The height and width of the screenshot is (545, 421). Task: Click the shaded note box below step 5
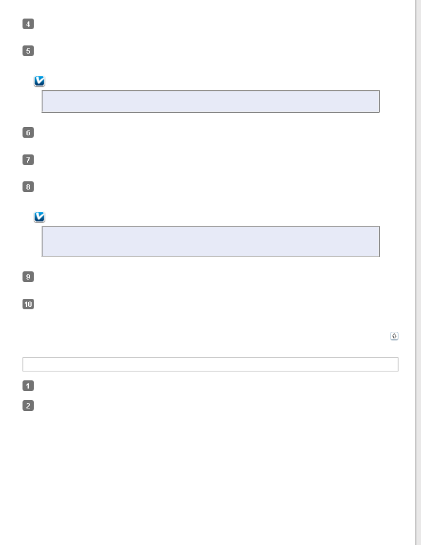click(210, 101)
